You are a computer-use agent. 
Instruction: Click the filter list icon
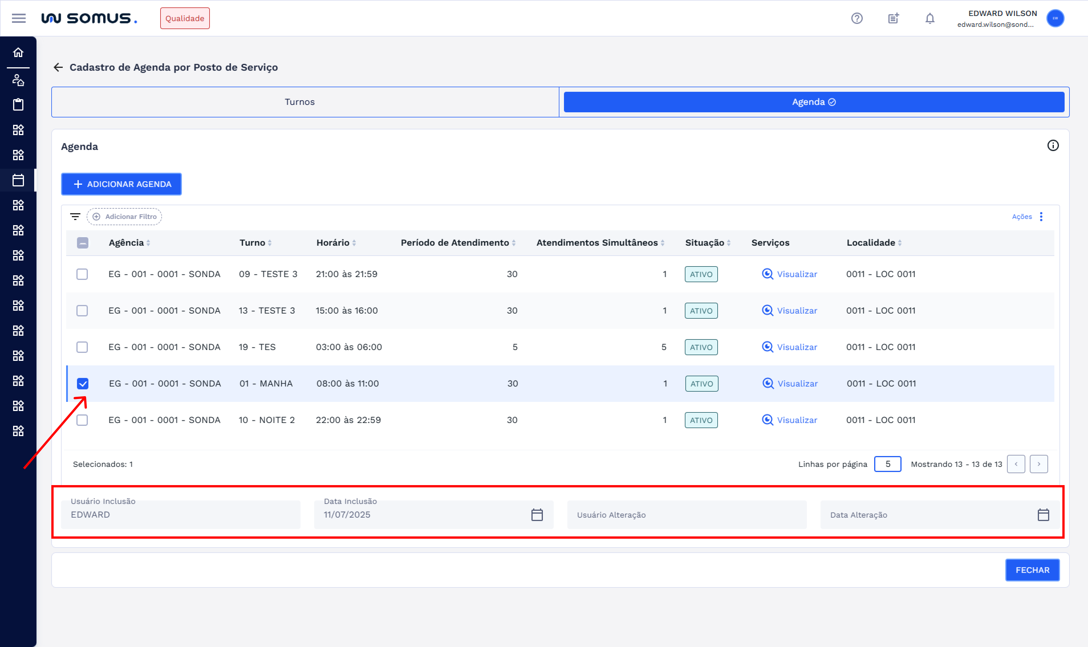pyautogui.click(x=75, y=217)
